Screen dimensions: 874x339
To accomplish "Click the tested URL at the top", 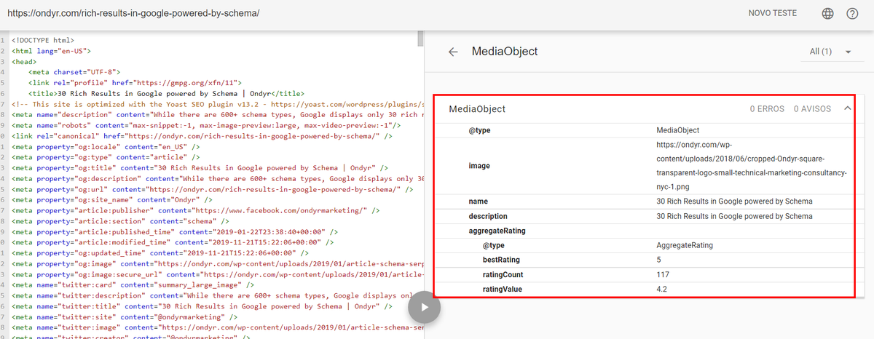I will click(133, 14).
